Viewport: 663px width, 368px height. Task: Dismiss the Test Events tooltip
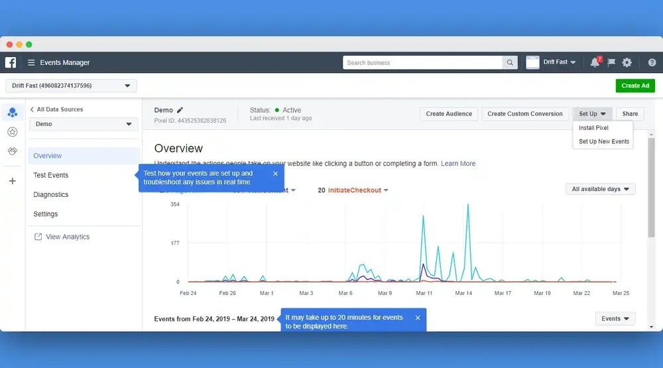[x=276, y=174]
